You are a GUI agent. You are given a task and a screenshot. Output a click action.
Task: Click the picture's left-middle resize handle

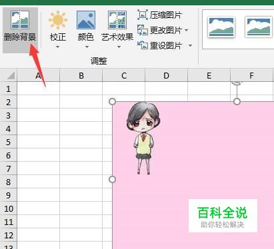pyautogui.click(x=113, y=179)
